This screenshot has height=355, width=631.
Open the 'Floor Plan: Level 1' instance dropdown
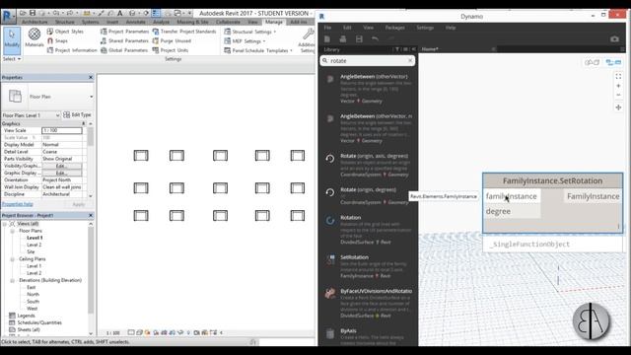(x=31, y=115)
